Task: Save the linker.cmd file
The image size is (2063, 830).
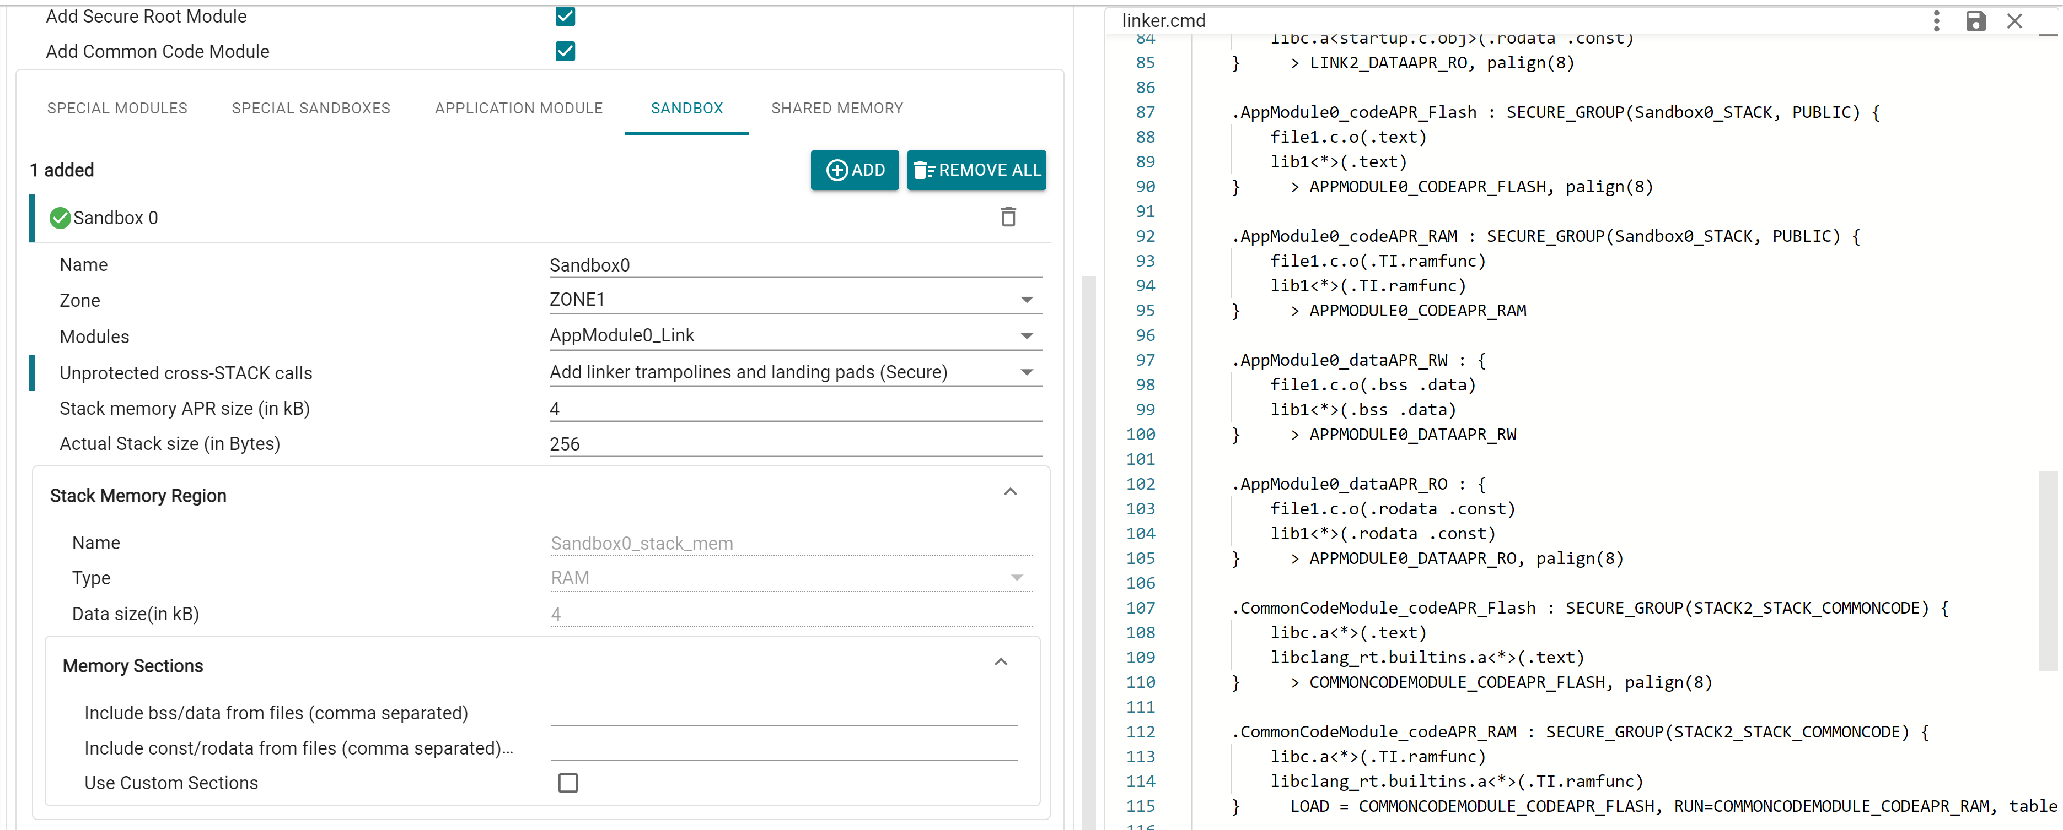Action: coord(1976,21)
